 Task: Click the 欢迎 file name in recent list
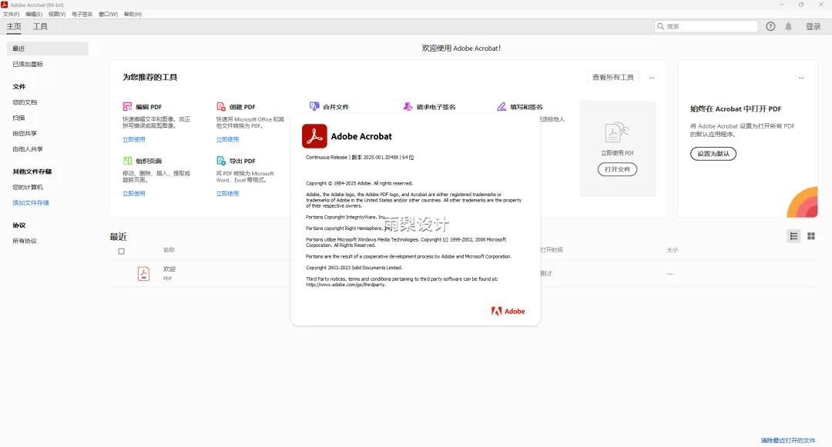point(169,269)
